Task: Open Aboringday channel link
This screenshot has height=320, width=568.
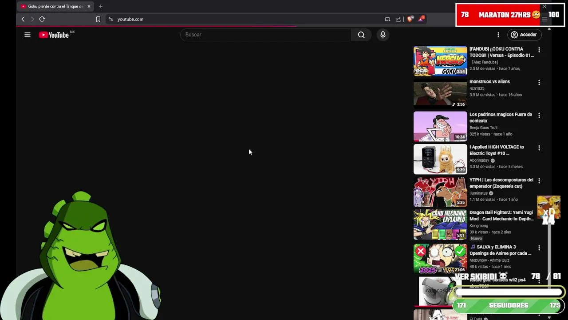Action: [479, 160]
